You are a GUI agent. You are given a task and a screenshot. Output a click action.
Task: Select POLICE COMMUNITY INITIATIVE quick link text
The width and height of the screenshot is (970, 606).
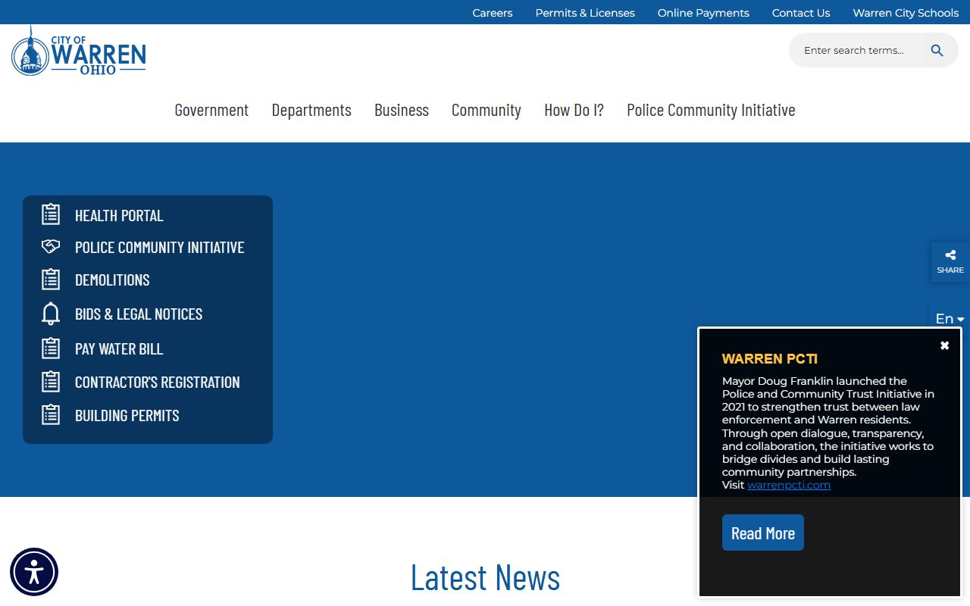tap(160, 248)
